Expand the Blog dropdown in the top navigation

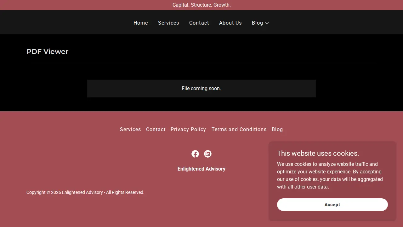(x=260, y=23)
